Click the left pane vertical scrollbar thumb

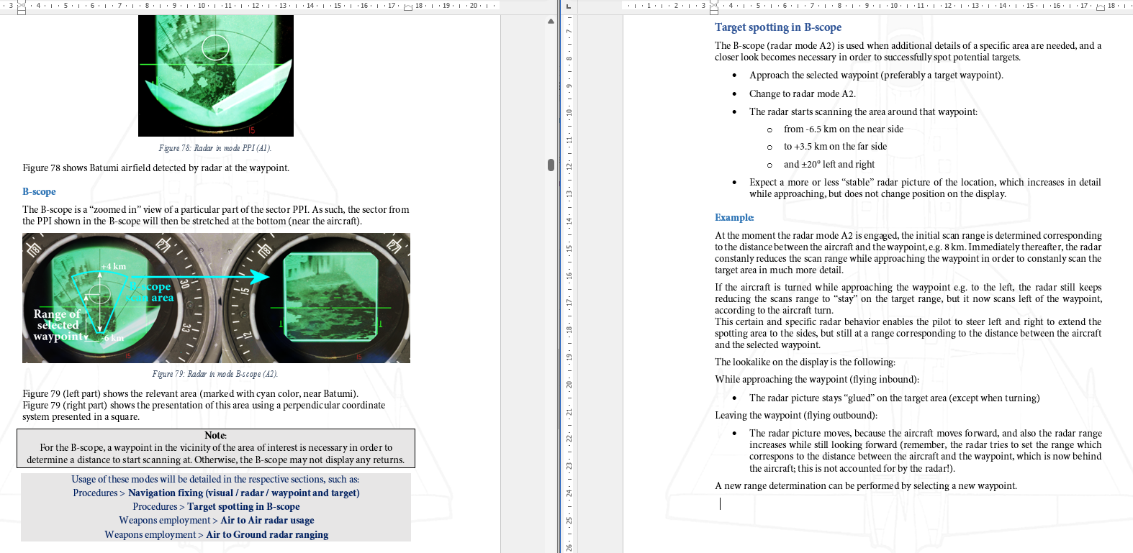[551, 165]
